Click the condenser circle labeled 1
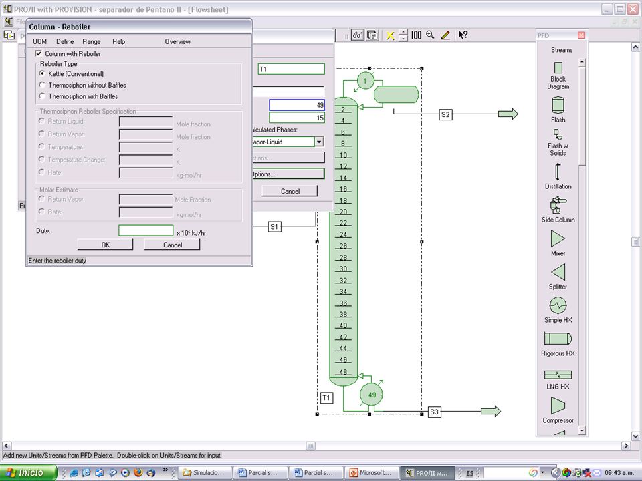This screenshot has height=481, width=642. coord(365,81)
